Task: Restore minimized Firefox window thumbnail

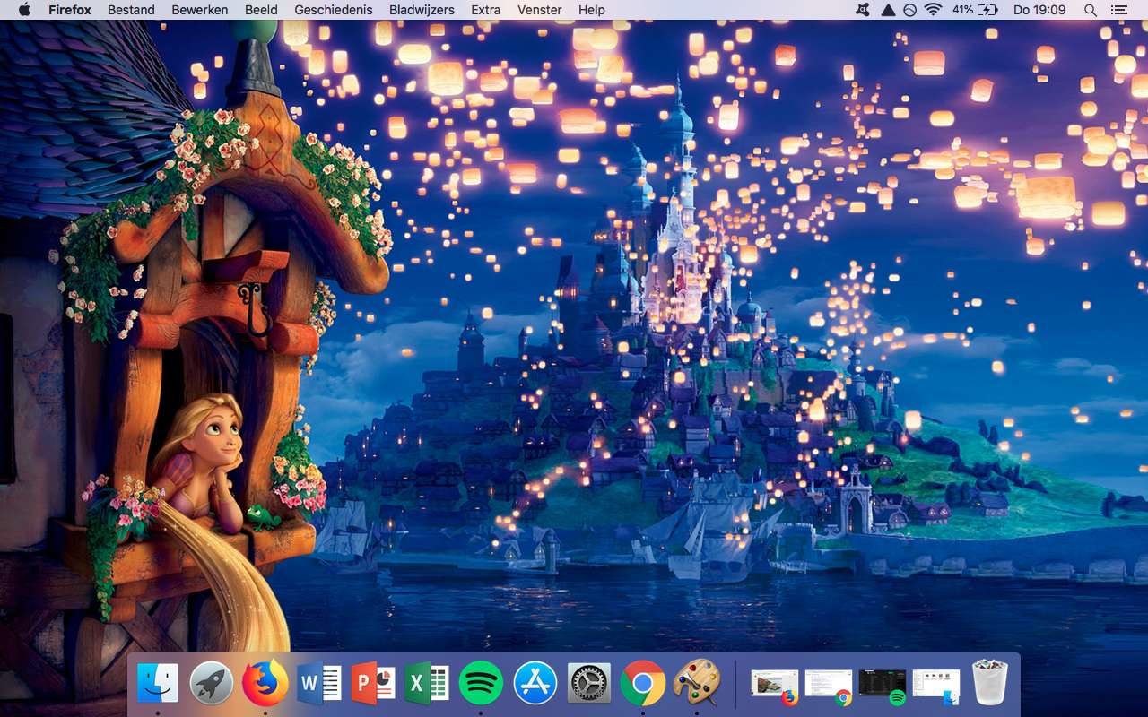Action: point(775,686)
